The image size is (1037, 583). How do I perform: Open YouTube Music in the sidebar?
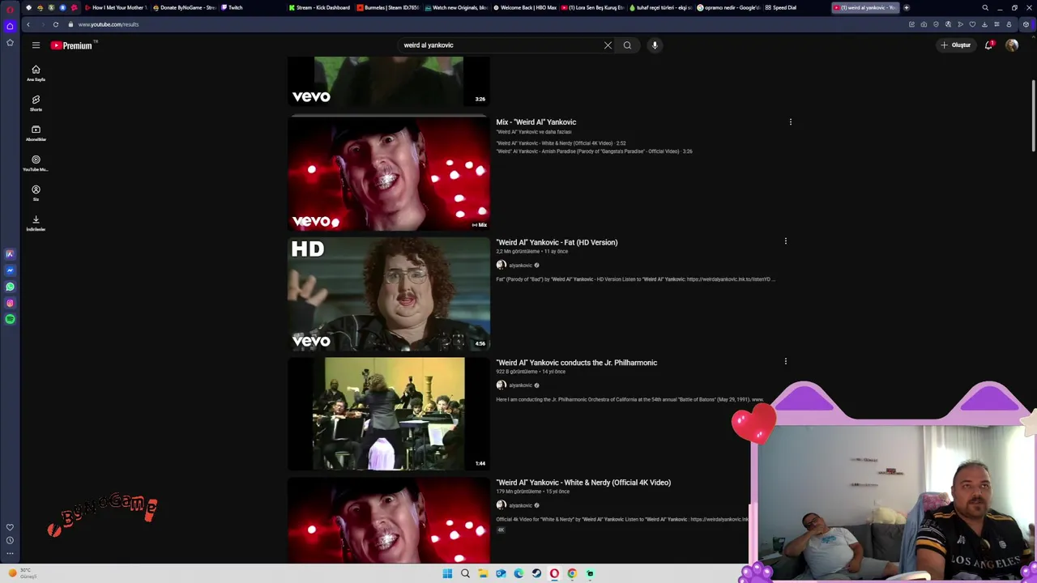point(36,163)
